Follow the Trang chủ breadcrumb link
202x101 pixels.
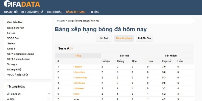61,21
